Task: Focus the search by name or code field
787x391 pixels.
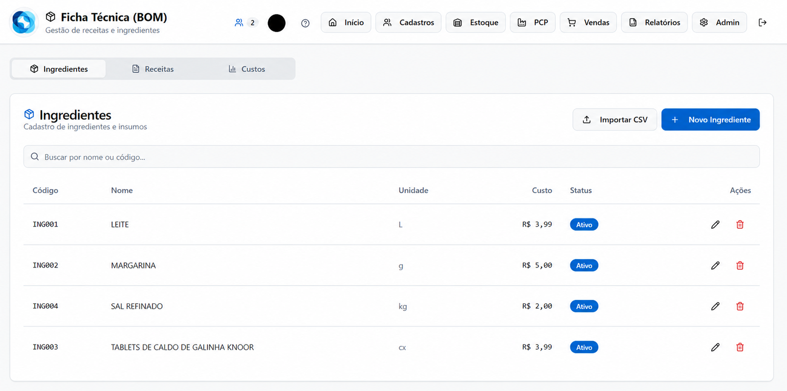Action: (x=392, y=156)
